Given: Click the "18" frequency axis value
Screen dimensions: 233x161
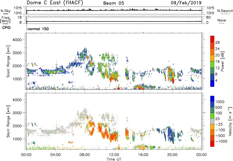Looking at the screenshot, I should click(20, 17).
